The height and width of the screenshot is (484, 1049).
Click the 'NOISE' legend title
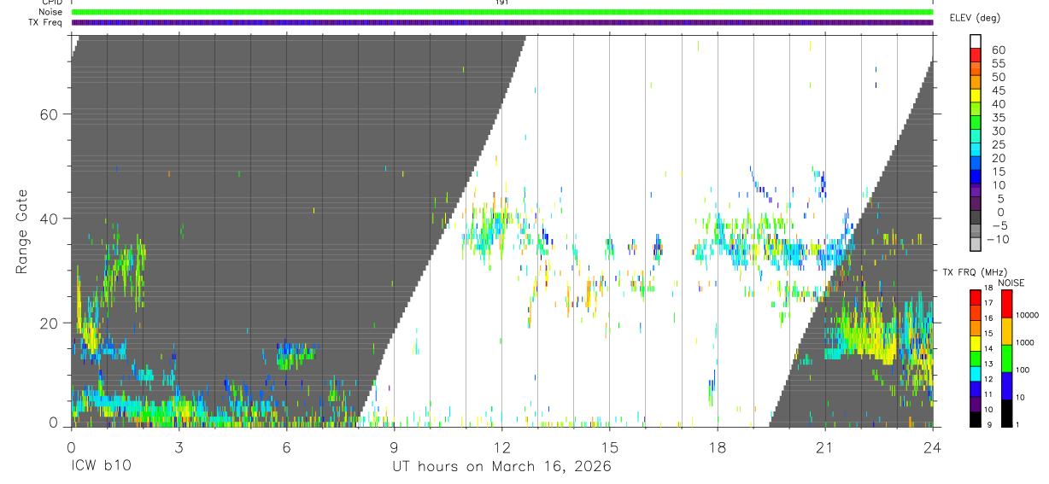1011,283
